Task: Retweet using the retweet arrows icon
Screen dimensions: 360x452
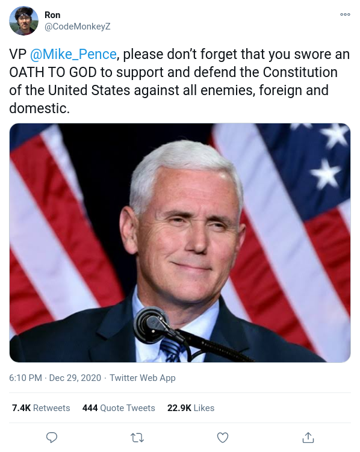Action: [137, 438]
